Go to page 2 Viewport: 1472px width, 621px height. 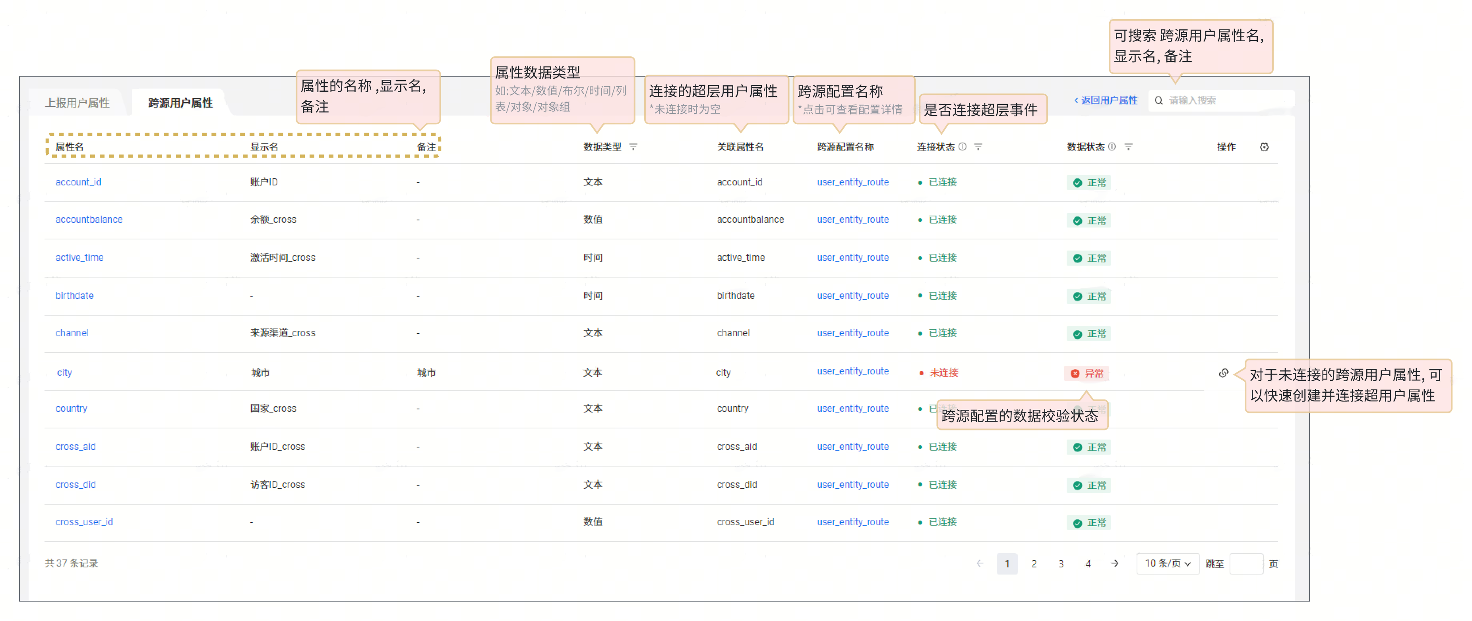(x=1034, y=564)
